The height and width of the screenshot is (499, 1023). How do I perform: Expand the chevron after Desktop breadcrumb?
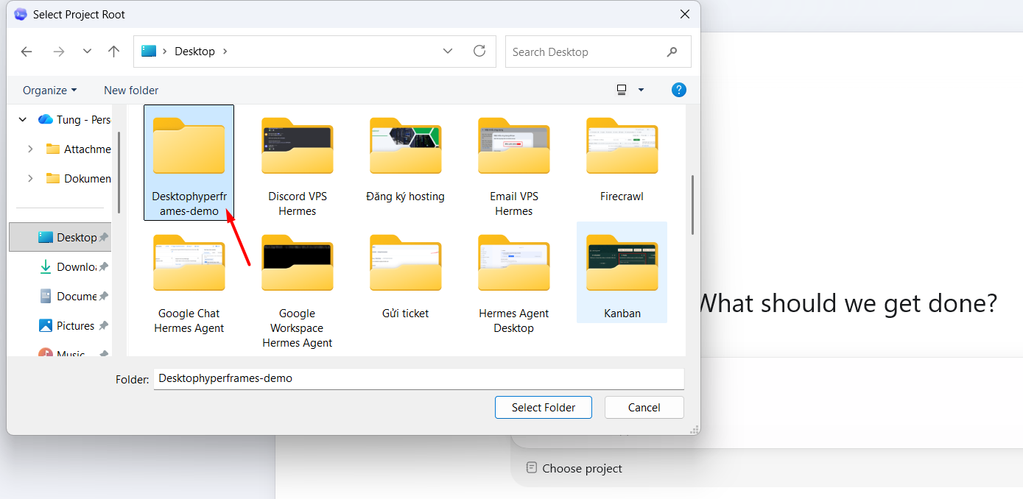[225, 52]
